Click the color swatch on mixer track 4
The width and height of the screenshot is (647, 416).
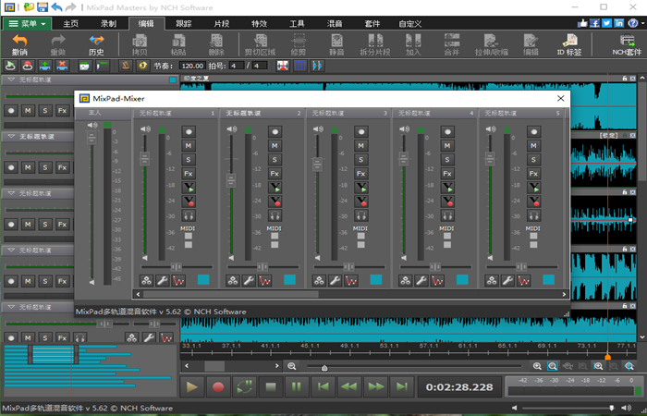pyautogui.click(x=462, y=280)
